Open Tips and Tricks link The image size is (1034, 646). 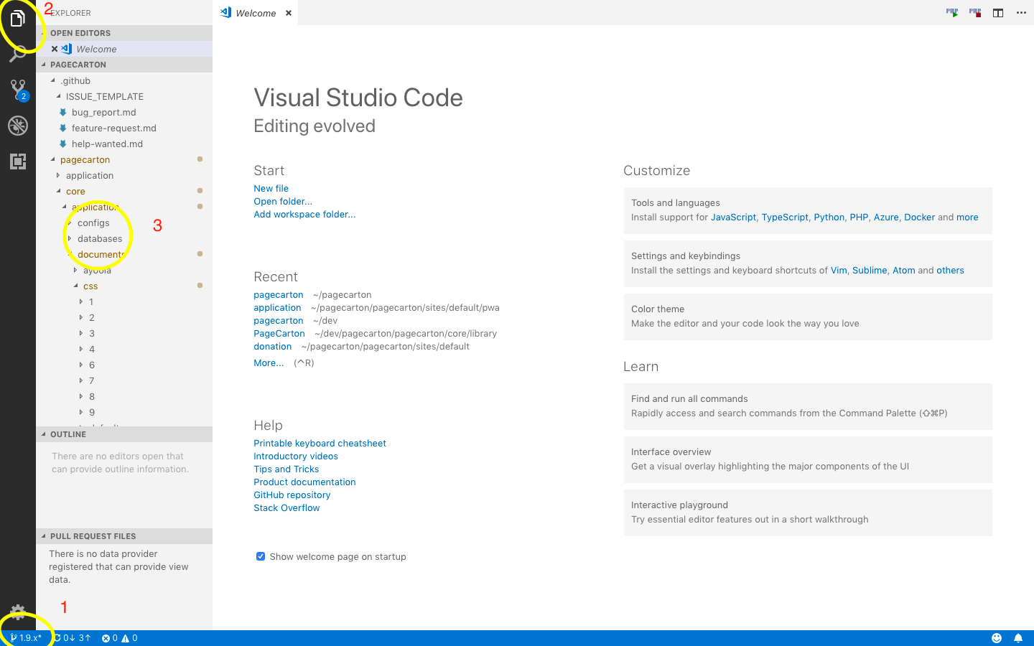287,469
